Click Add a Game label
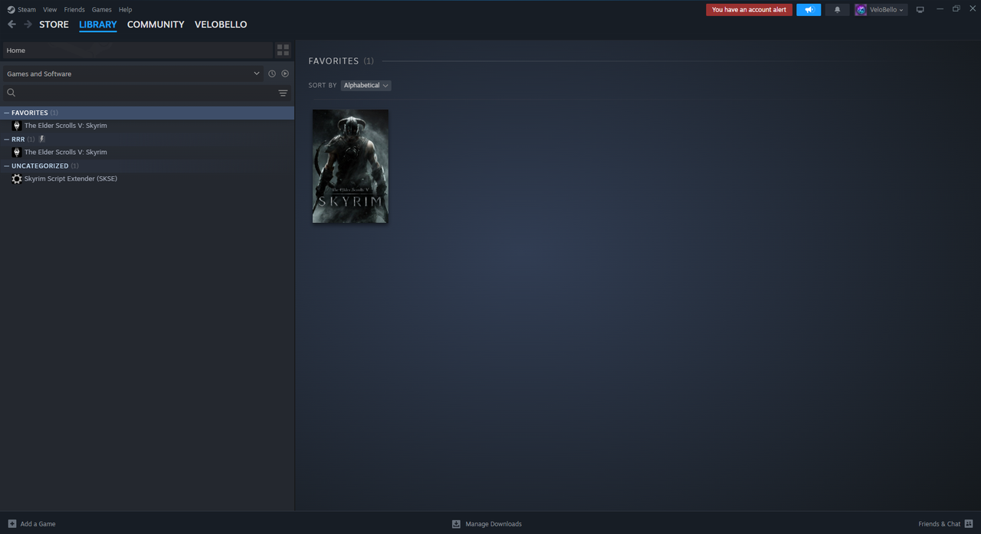The width and height of the screenshot is (981, 534). point(38,524)
